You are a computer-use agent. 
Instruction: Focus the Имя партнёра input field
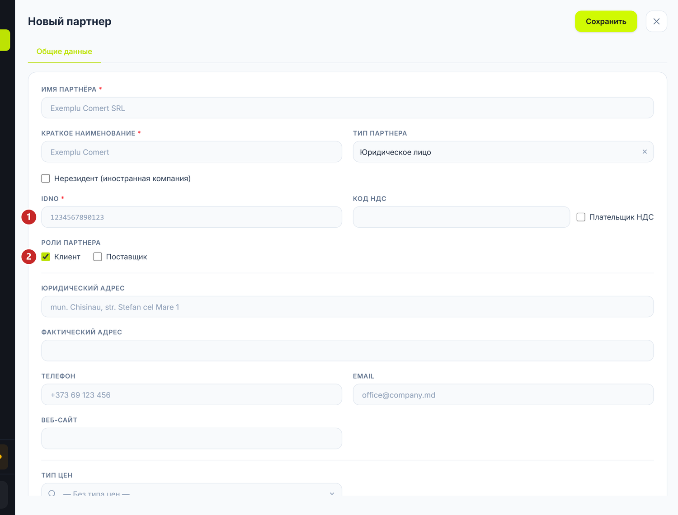coord(348,108)
